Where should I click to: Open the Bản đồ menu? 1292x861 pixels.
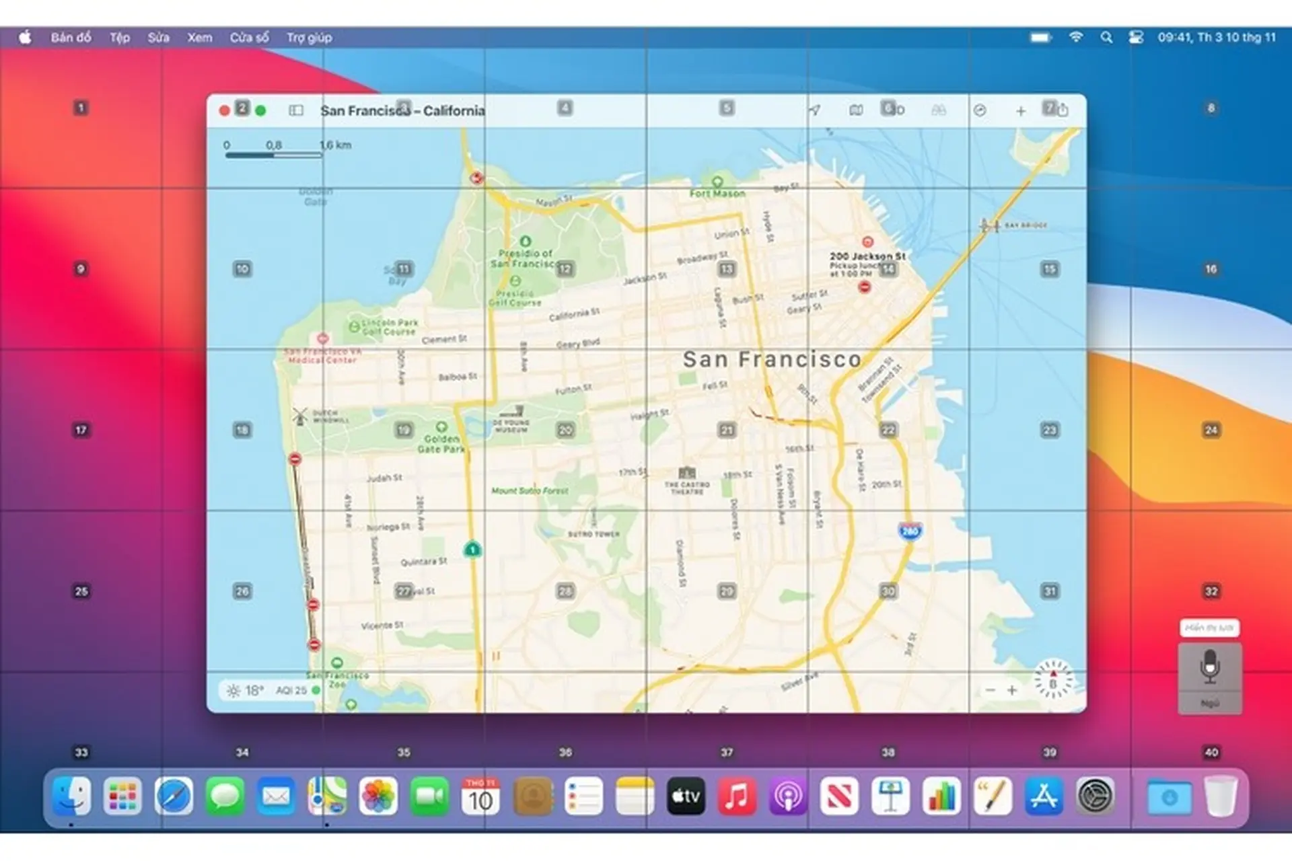coord(71,38)
